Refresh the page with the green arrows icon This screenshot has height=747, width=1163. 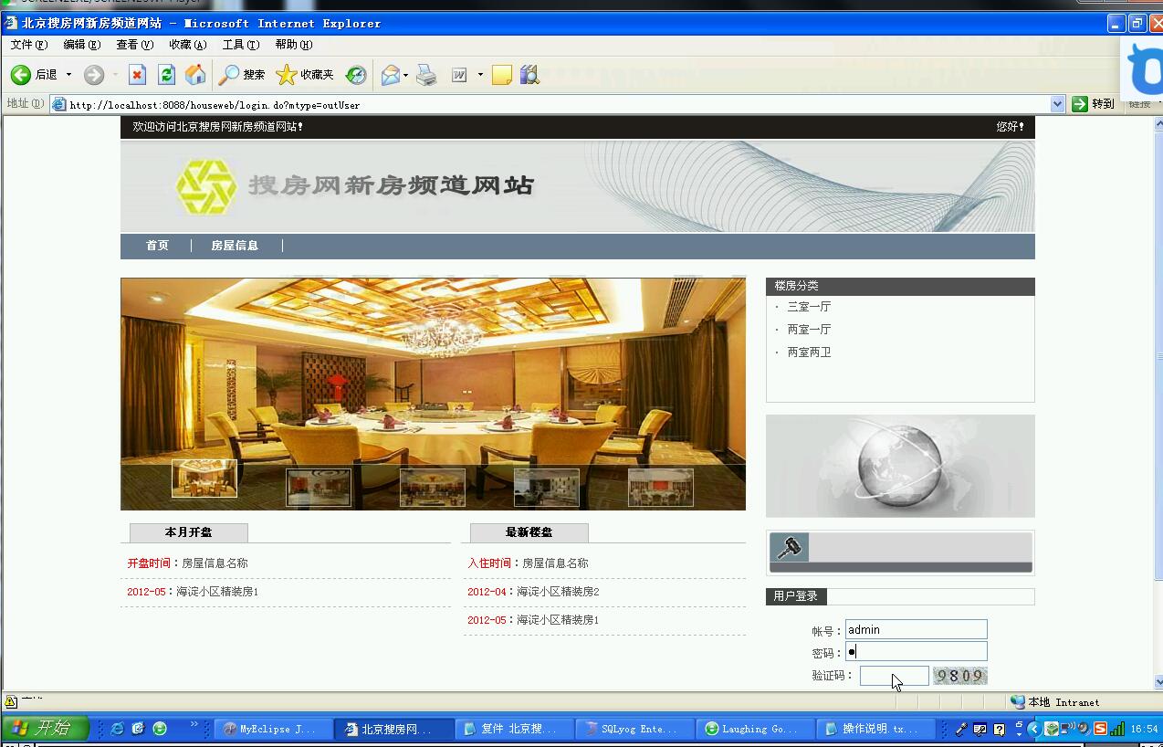tap(166, 75)
